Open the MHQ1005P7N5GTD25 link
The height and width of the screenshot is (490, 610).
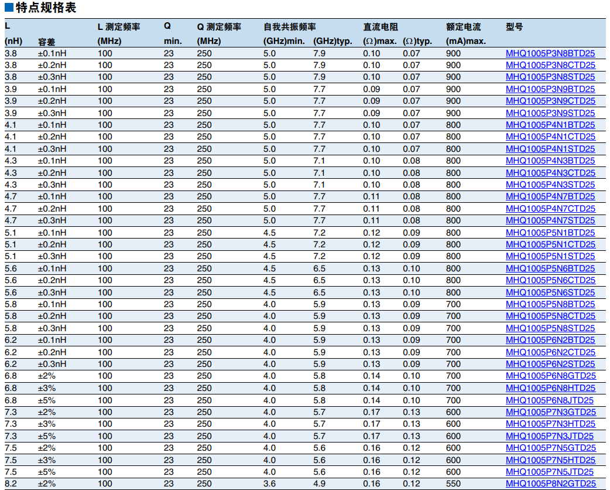[x=550, y=448]
